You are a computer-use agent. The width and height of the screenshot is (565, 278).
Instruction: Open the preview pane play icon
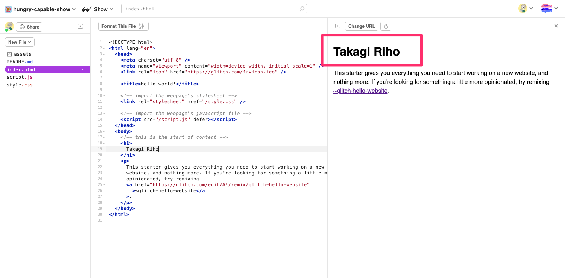coord(338,26)
